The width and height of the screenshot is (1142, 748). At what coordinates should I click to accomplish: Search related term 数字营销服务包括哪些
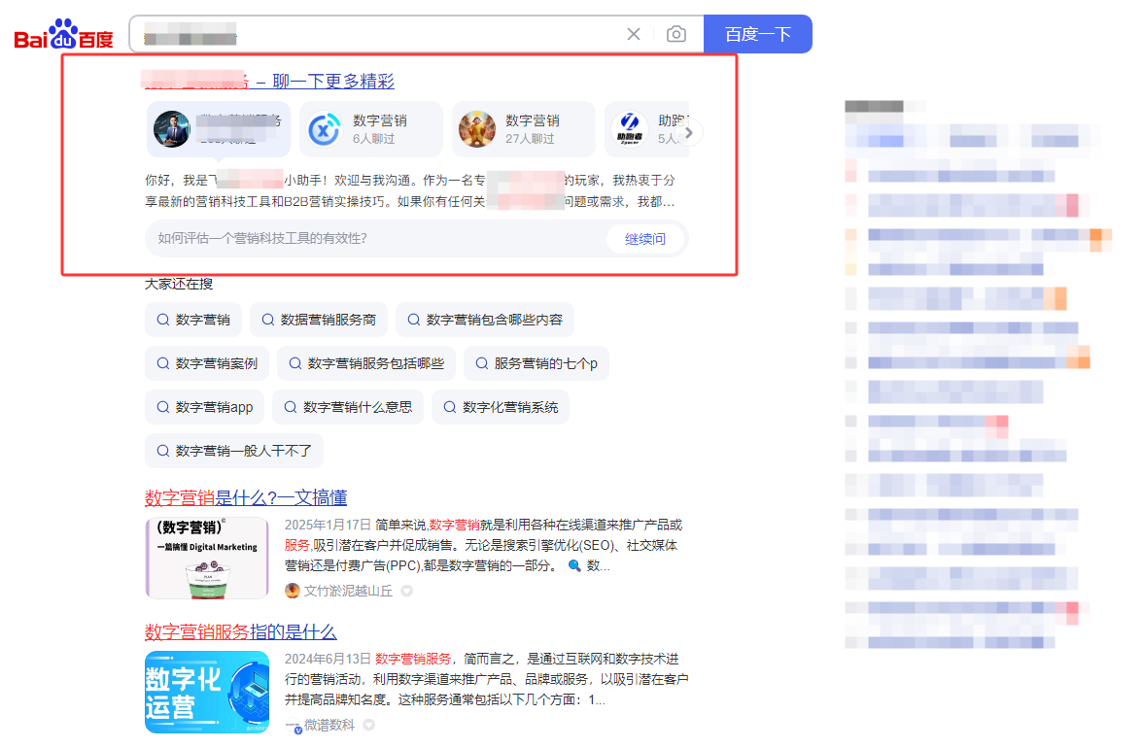(x=366, y=363)
